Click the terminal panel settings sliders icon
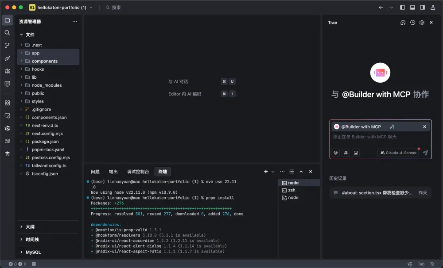Viewport: 443px width, 268px height. [x=291, y=172]
